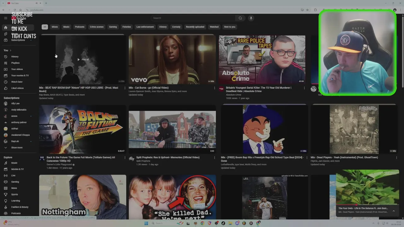Click Play all on BEAT RAP mix

[83, 60]
